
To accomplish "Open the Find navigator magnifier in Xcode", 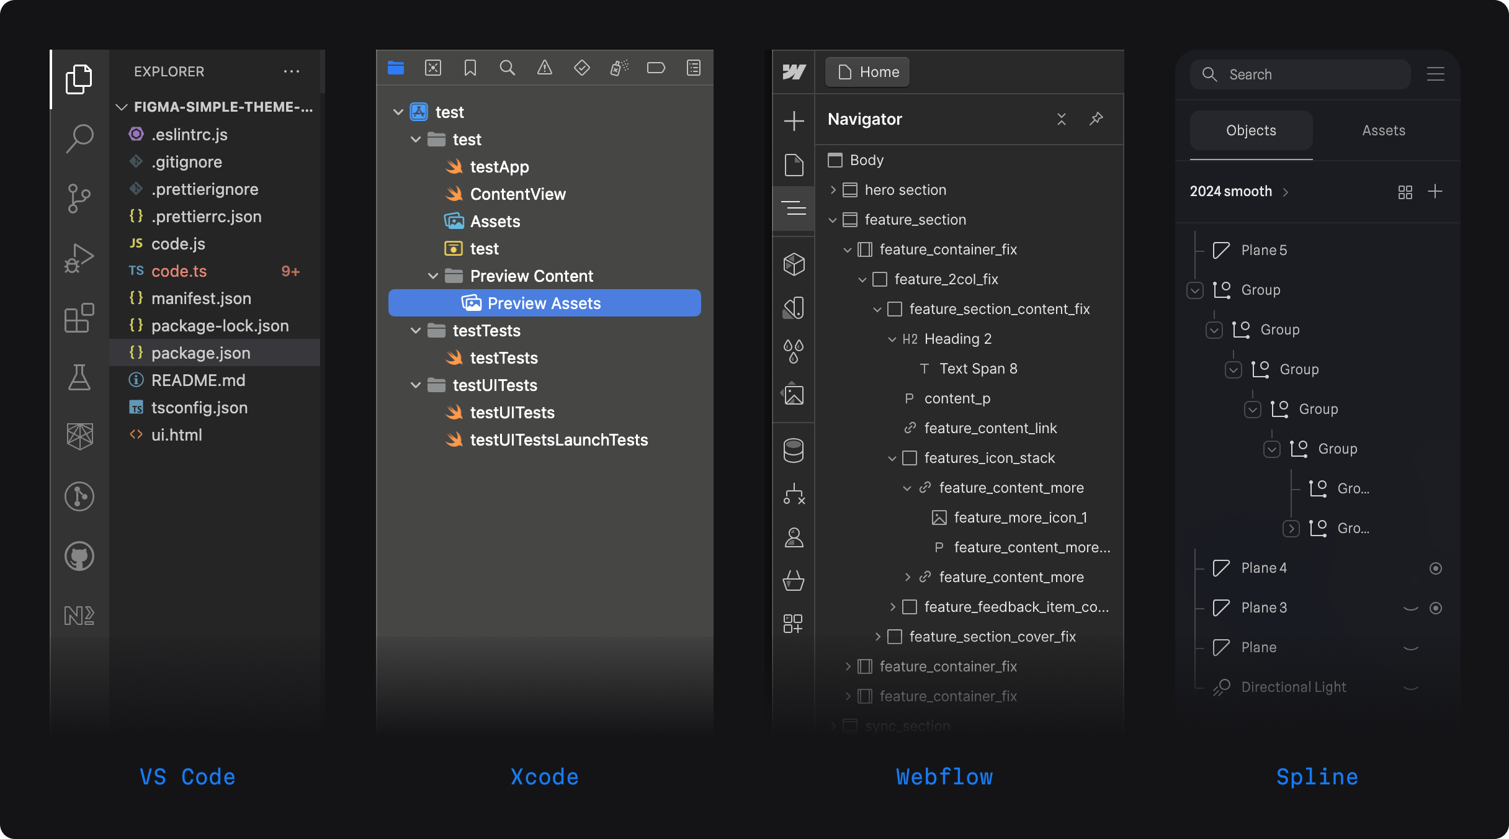I will (508, 68).
